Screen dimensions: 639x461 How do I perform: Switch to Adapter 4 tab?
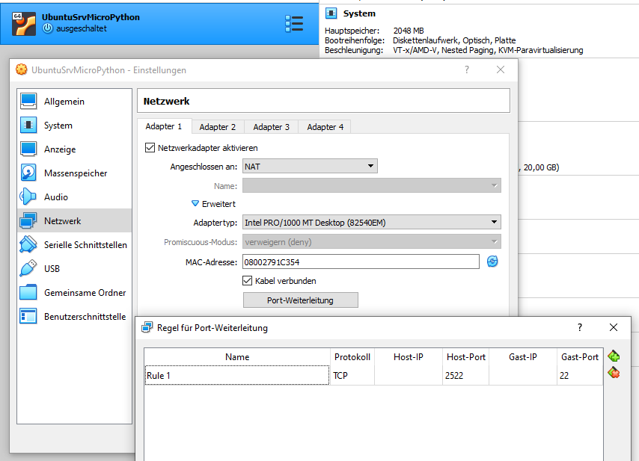[x=325, y=127]
